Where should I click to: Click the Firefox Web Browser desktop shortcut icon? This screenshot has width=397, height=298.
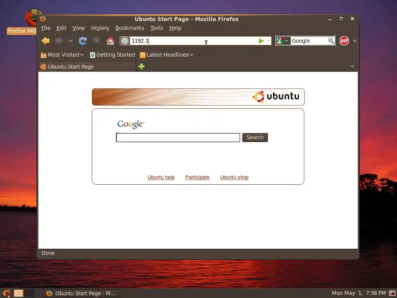[x=33, y=18]
